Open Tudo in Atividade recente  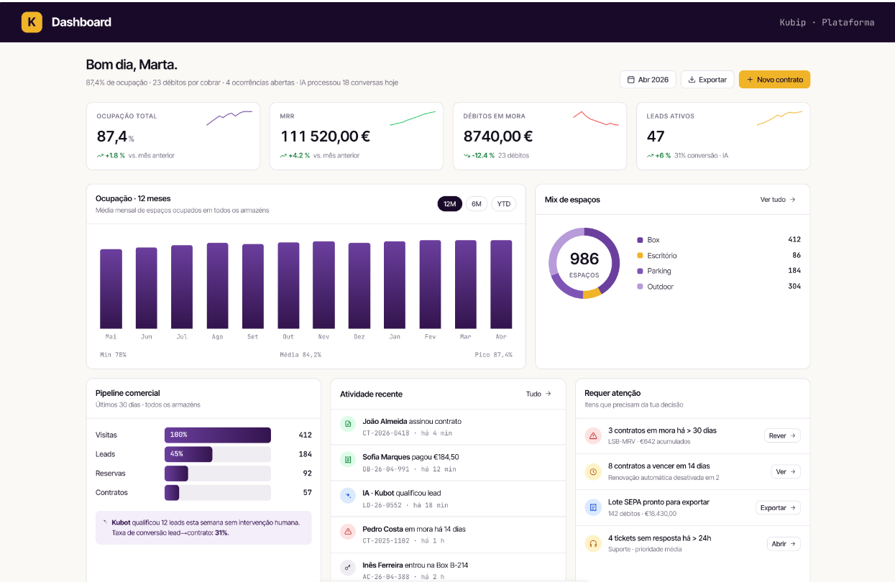[x=538, y=394]
